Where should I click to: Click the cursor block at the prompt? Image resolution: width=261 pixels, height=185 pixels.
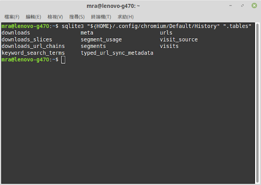63,60
